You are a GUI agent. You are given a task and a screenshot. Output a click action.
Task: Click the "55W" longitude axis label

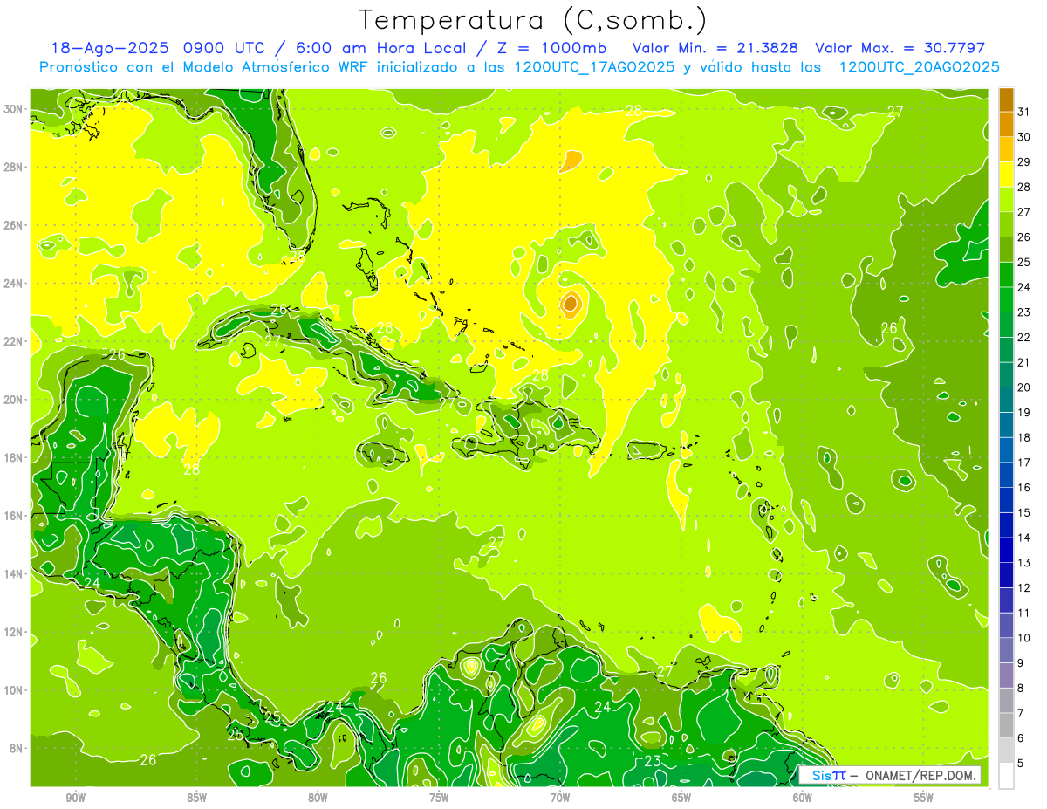tap(924, 798)
